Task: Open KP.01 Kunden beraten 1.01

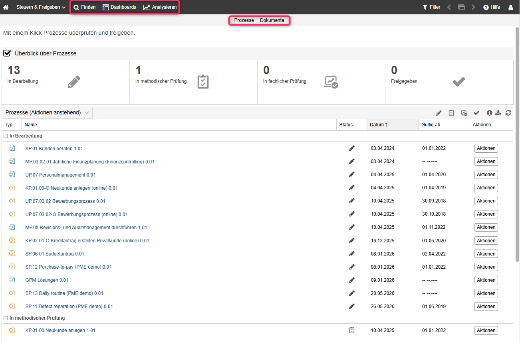Action: [x=54, y=149]
